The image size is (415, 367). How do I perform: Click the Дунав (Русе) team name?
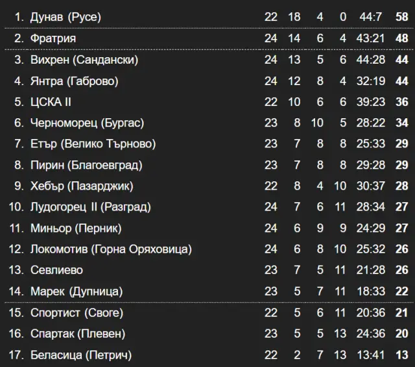(x=65, y=17)
